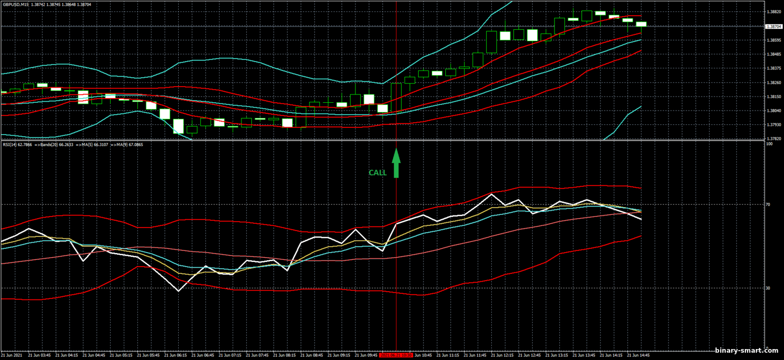Image resolution: width=784 pixels, height=360 pixels.
Task: Click the 1.37820 price scale value
Action: coord(774,139)
